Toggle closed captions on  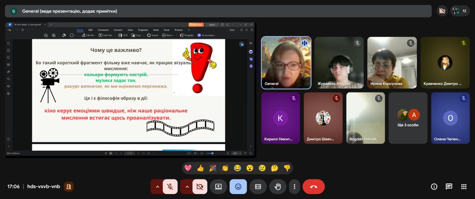258,186
